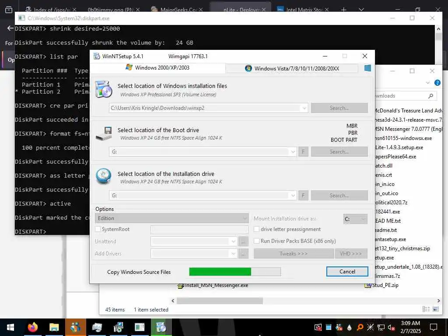Expand the Unattend dropdown
This screenshot has height=336, width=448.
click(x=234, y=241)
